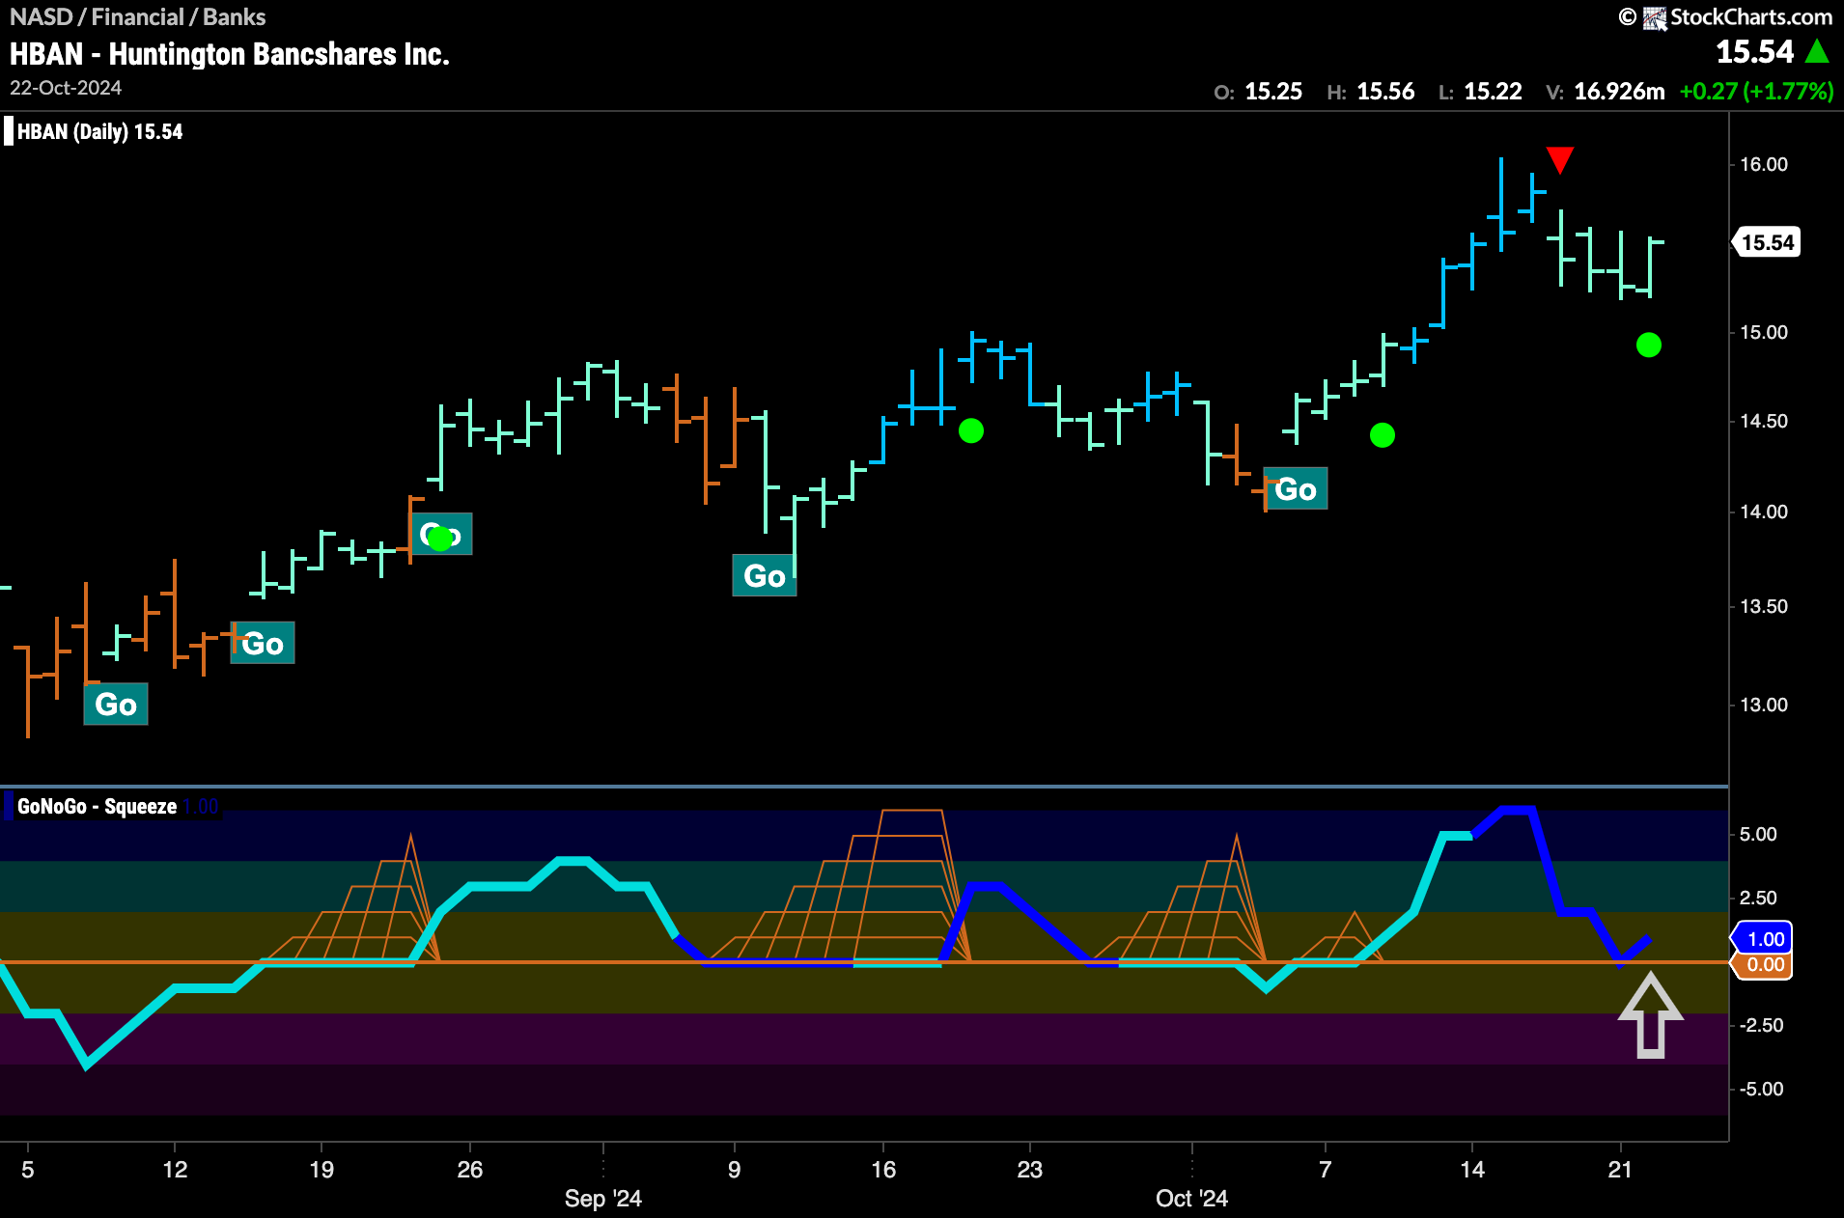This screenshot has height=1218, width=1844.
Task: Click the 14.00 price axis label
Action: (1764, 512)
